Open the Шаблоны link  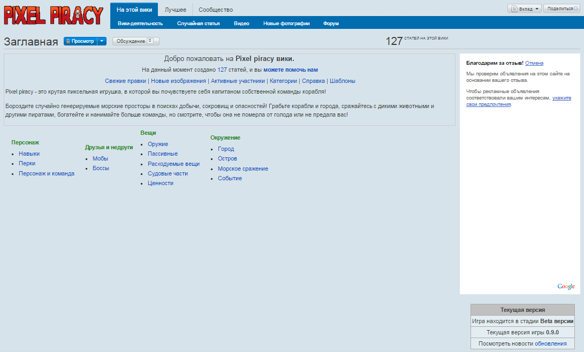342,81
